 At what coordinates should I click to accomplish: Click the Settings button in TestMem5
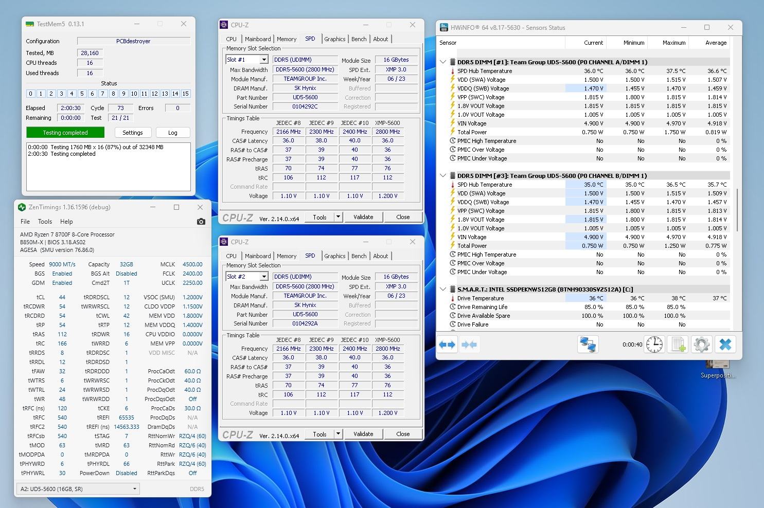[132, 133]
